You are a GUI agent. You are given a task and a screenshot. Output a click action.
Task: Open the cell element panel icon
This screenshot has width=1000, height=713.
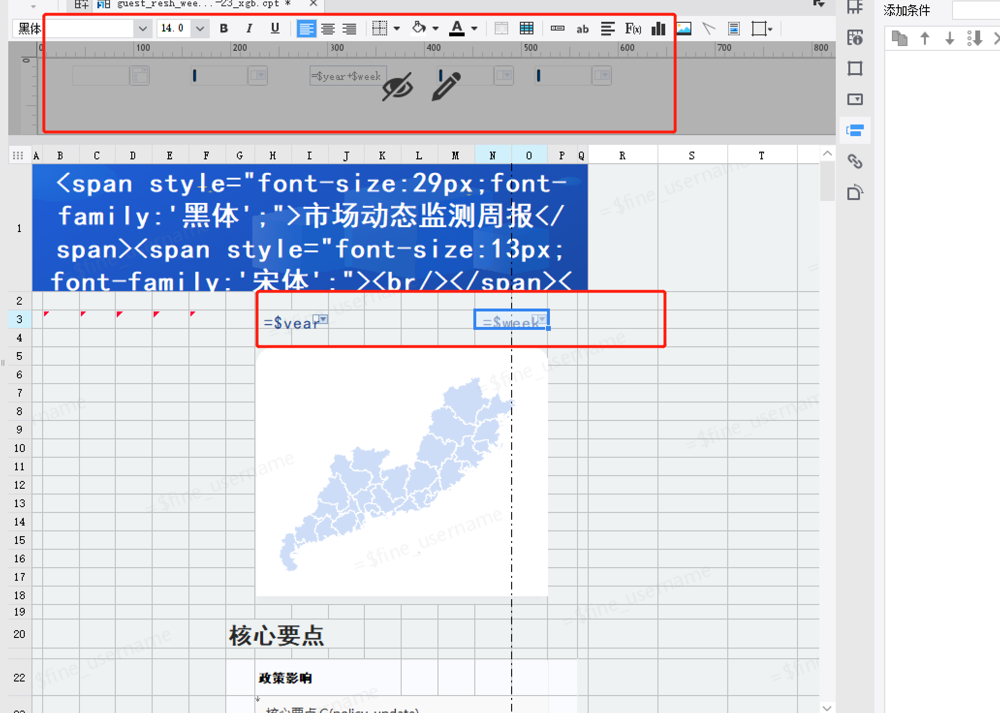coord(855,7)
